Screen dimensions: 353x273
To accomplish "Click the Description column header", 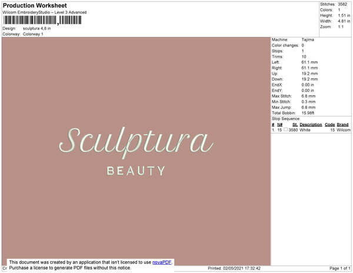I will [311, 125].
